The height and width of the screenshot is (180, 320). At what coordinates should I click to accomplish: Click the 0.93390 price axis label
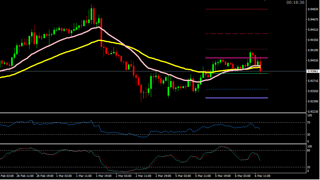pyautogui.click(x=313, y=101)
